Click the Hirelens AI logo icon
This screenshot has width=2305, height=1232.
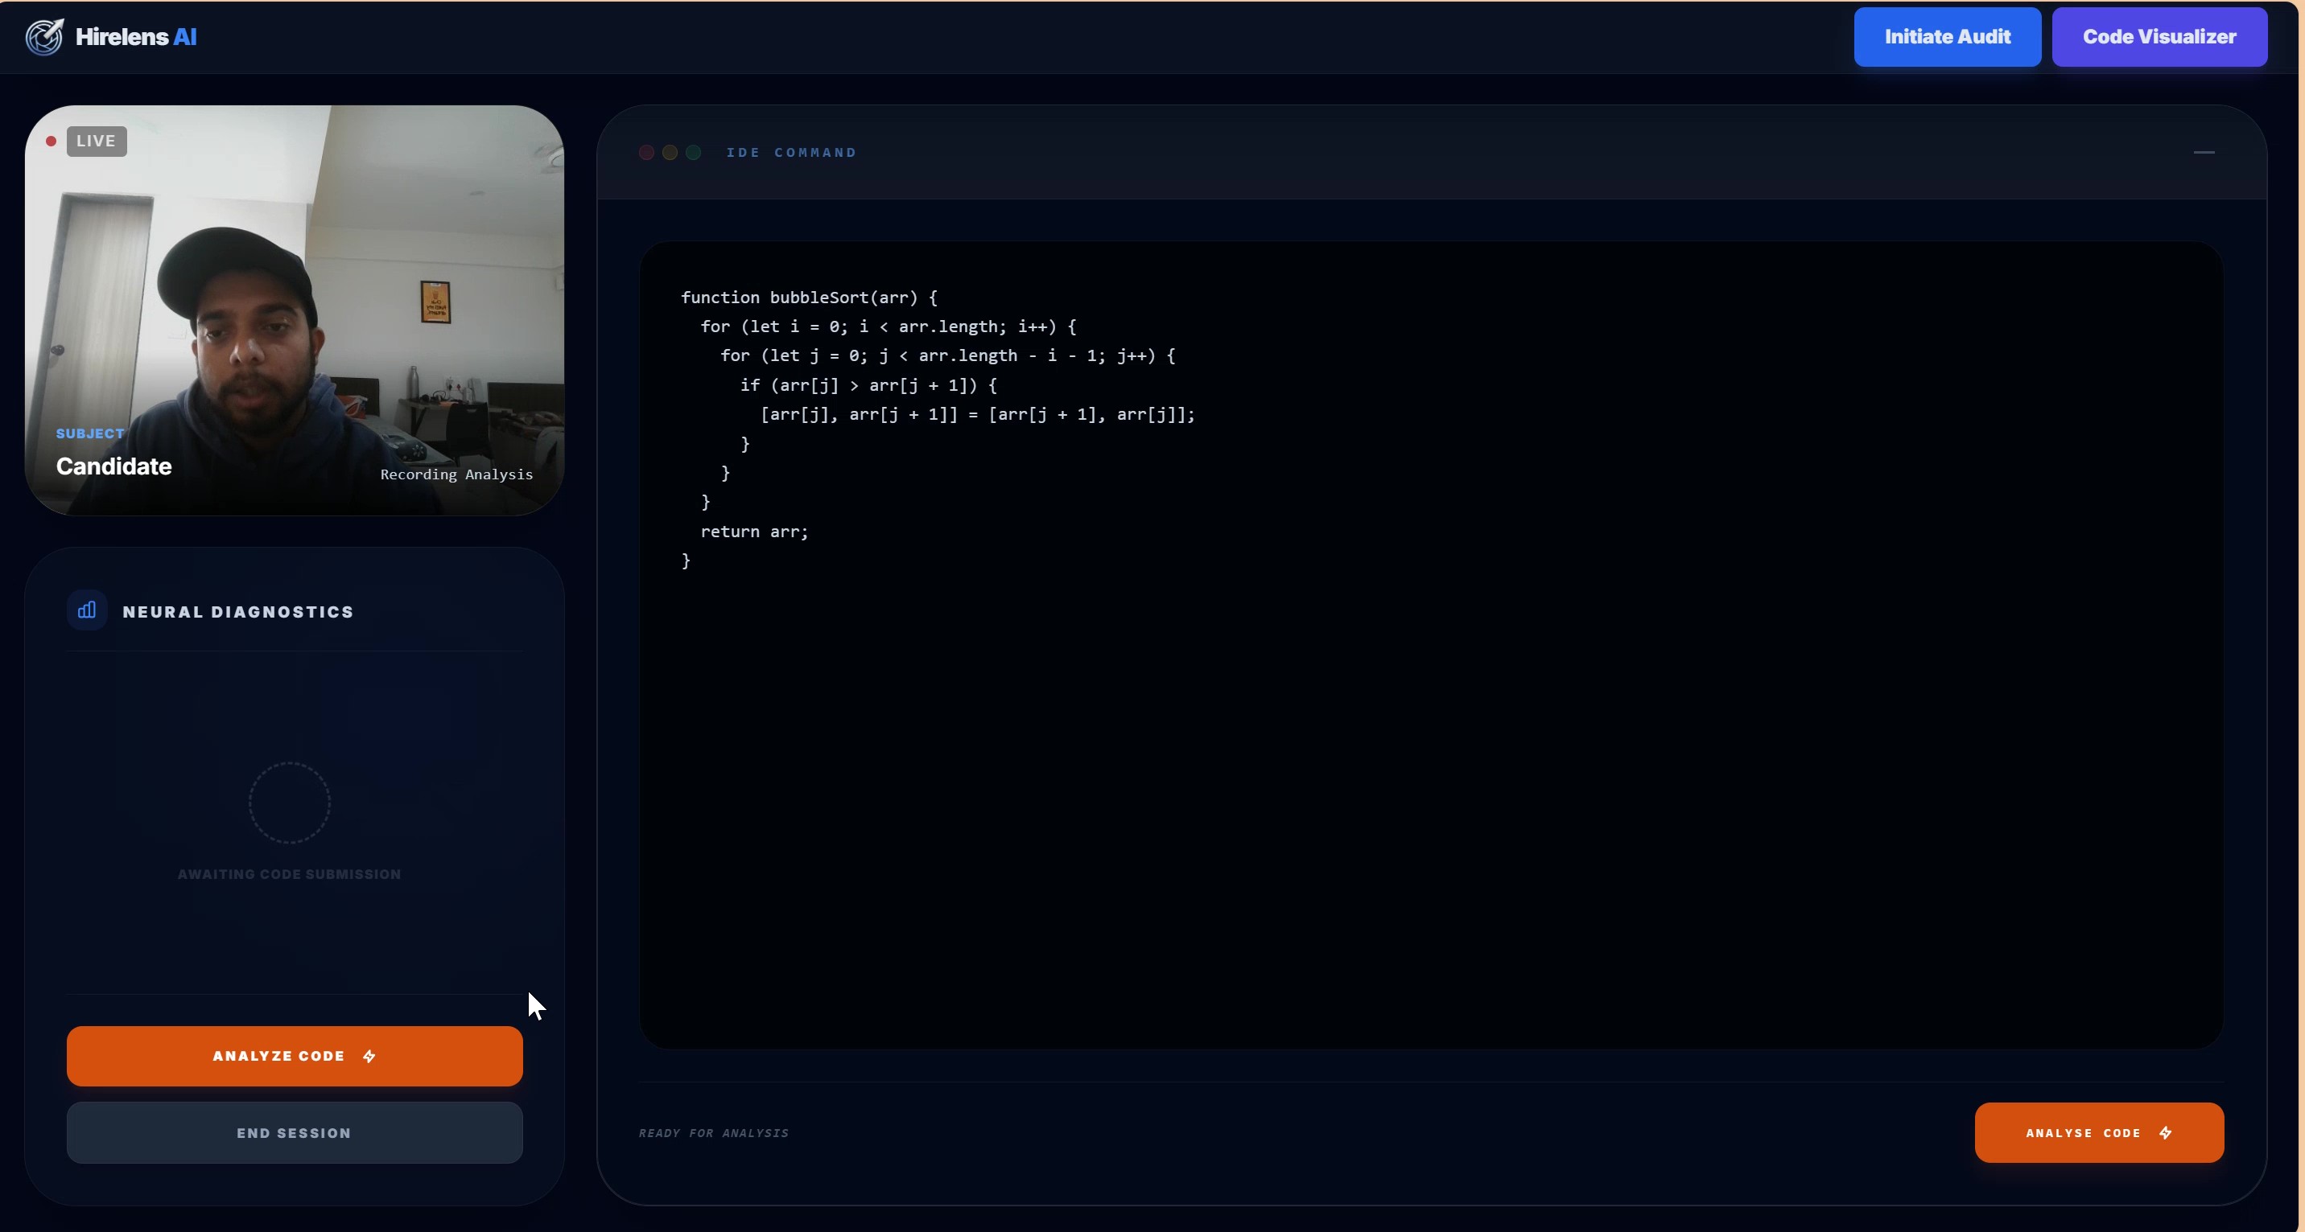[x=43, y=37]
